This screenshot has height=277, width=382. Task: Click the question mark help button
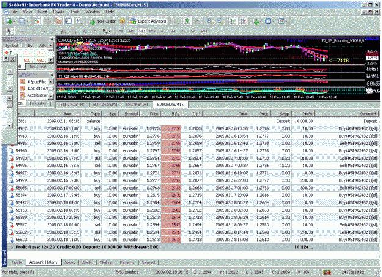(6, 59)
